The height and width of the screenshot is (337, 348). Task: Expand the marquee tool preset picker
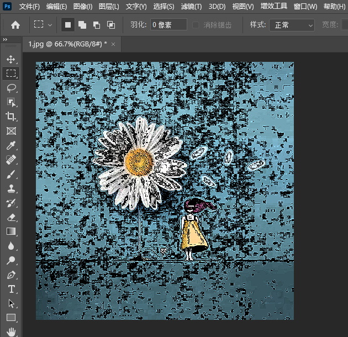50,25
